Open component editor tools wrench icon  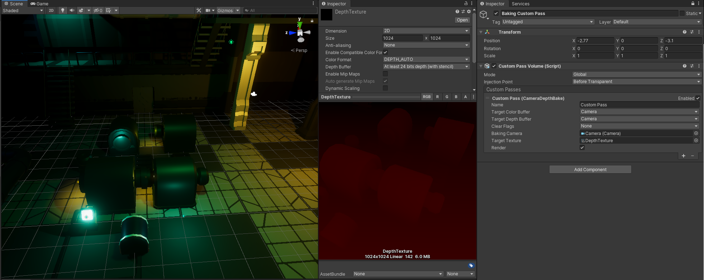199,10
